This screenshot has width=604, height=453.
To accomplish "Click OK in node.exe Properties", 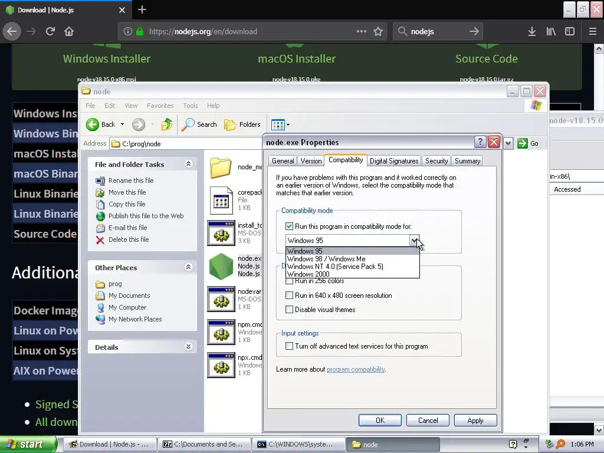I will pyautogui.click(x=380, y=420).
